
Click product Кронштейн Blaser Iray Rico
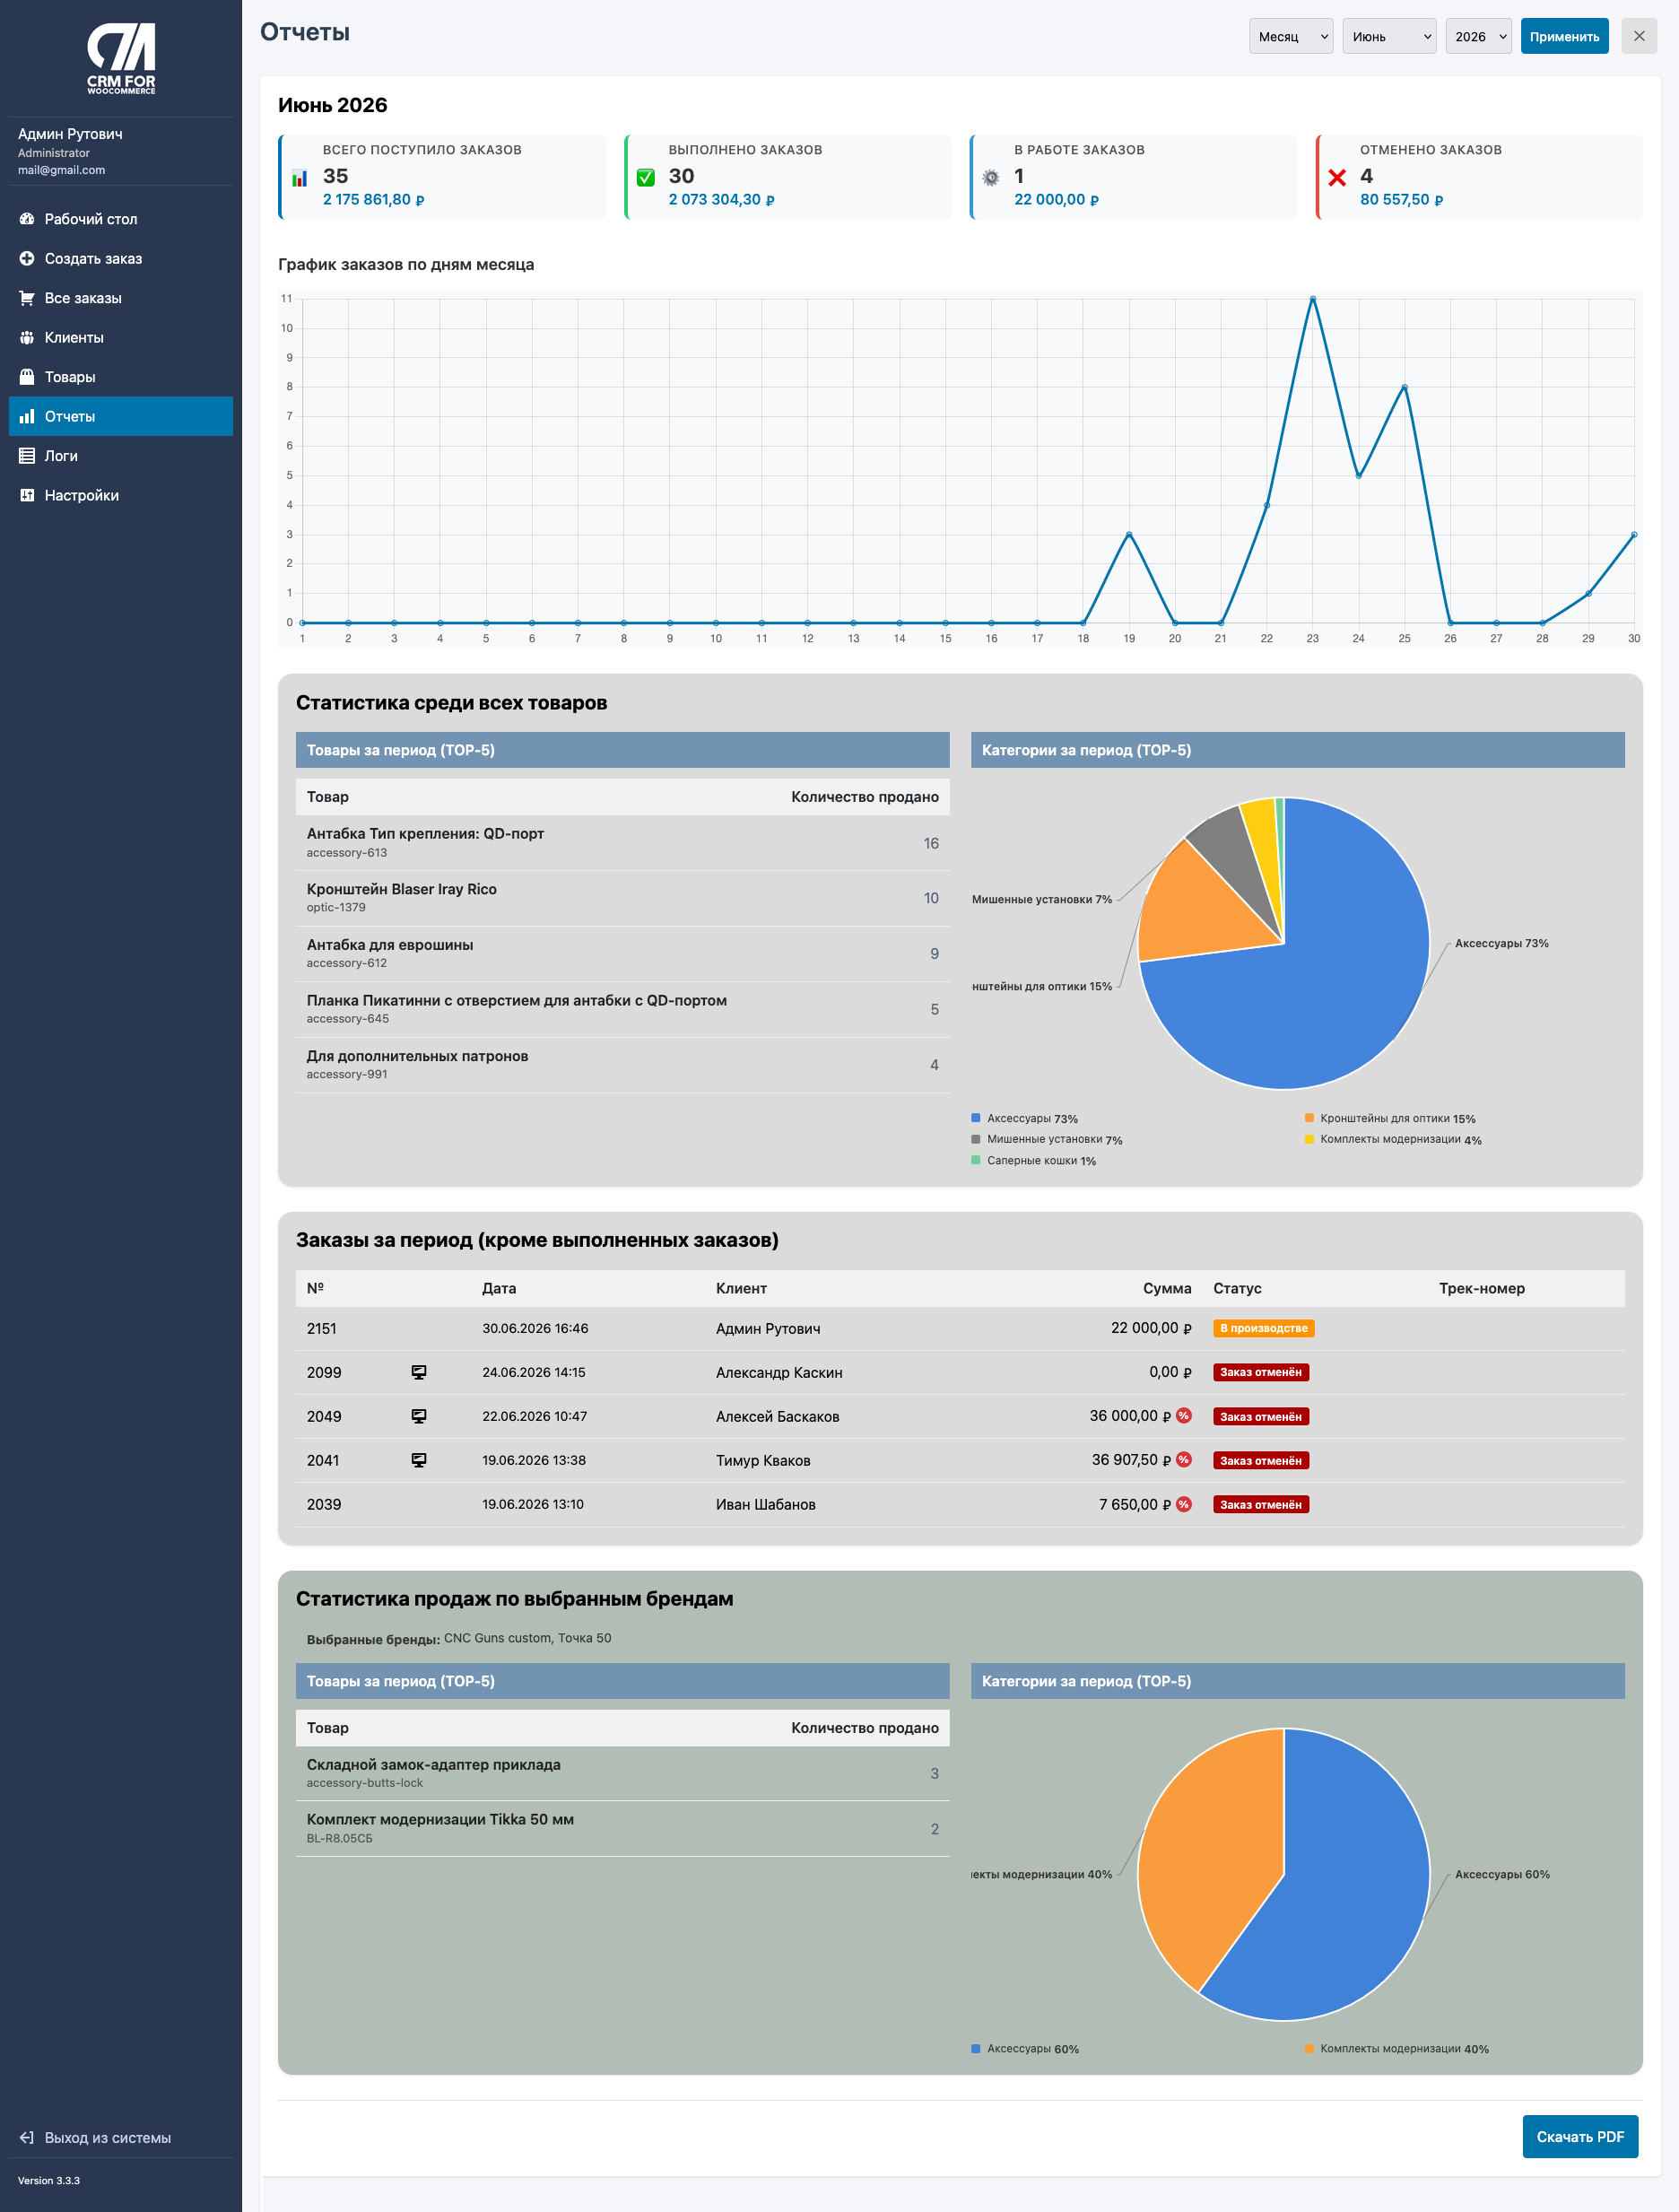[401, 889]
